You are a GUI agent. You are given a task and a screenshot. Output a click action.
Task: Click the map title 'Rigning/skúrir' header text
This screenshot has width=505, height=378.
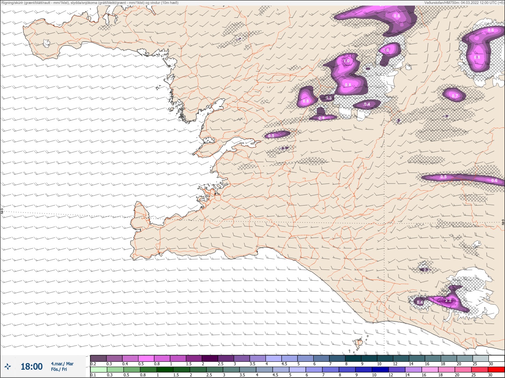[x=13, y=3]
